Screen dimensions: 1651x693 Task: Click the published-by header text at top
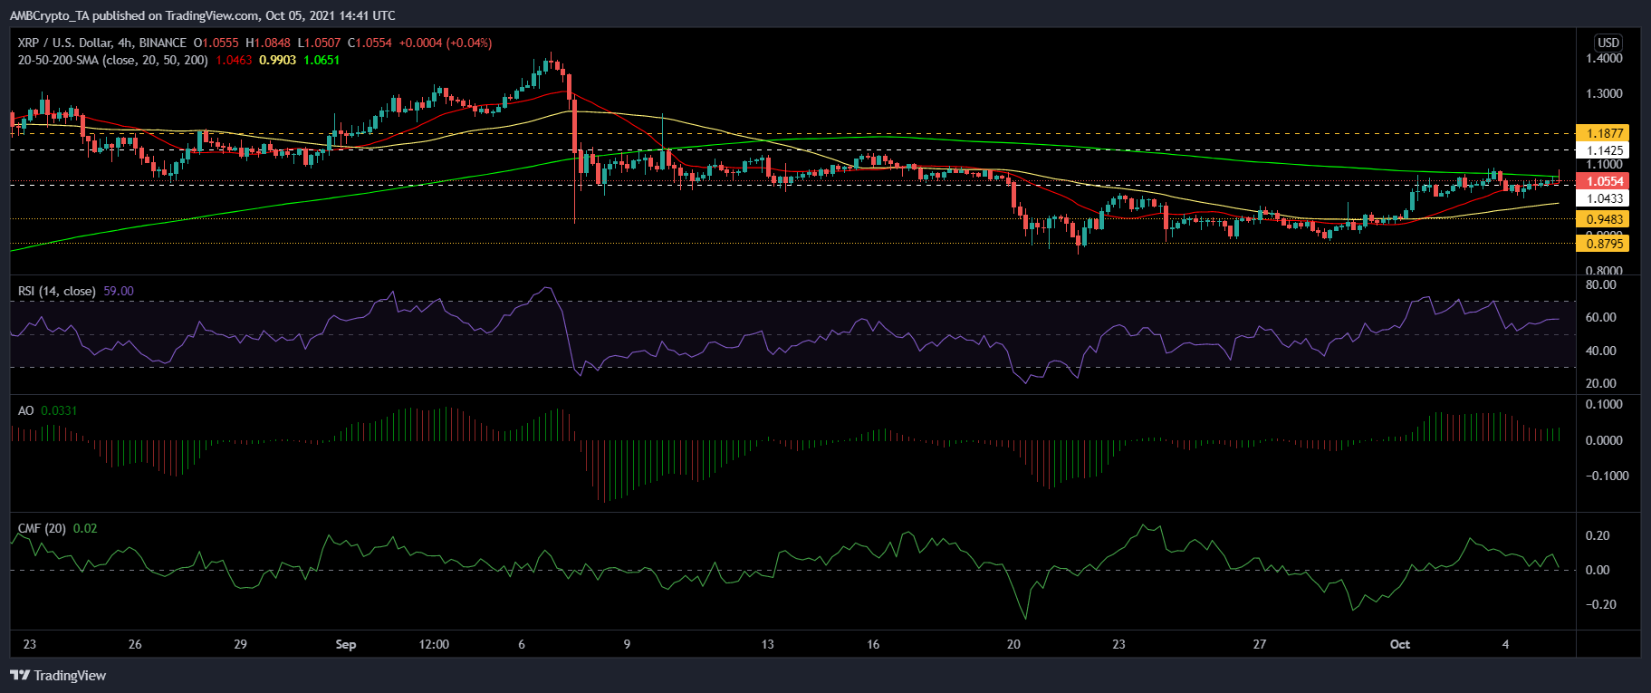[203, 15]
